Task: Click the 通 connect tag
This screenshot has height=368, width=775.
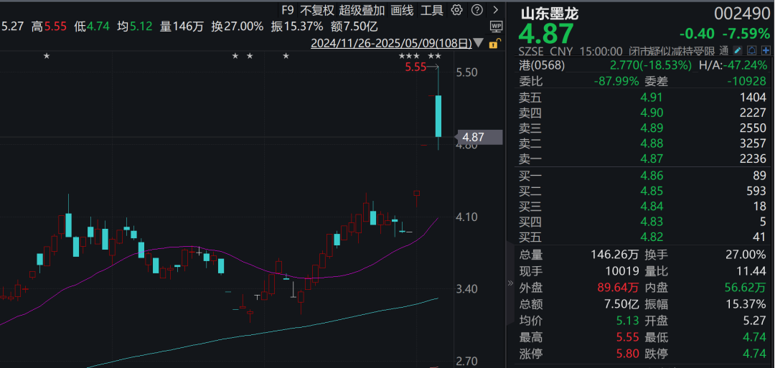Action: pyautogui.click(x=724, y=50)
